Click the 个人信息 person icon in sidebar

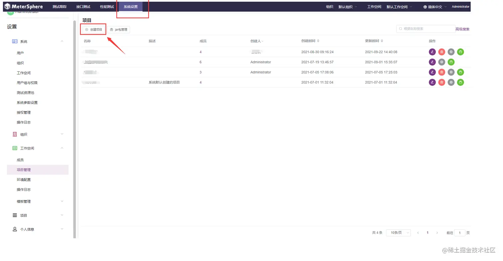click(x=15, y=229)
